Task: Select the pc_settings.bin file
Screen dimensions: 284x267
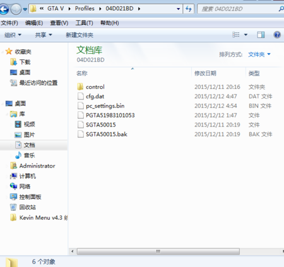Action: [x=105, y=106]
